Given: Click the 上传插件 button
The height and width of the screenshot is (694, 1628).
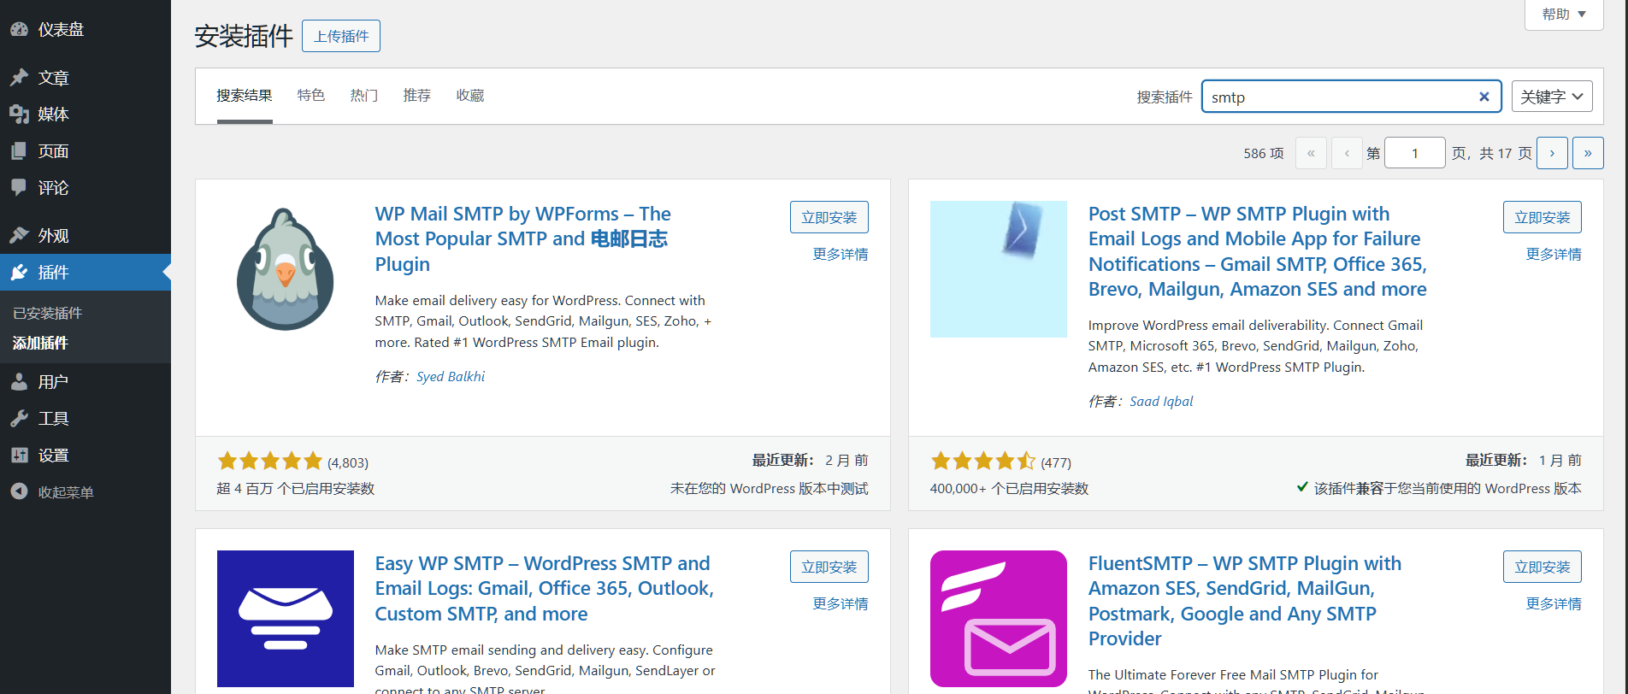Looking at the screenshot, I should pos(341,36).
